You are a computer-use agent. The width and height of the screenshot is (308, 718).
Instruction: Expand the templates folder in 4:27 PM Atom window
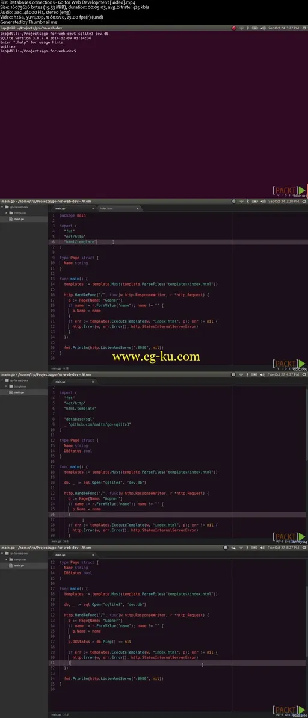coord(7,386)
